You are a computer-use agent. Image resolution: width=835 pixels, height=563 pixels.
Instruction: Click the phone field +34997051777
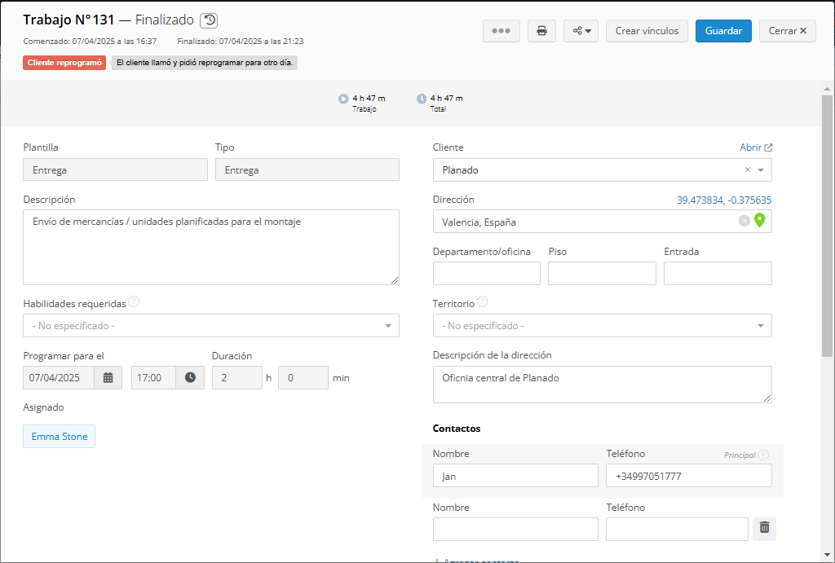pos(689,476)
